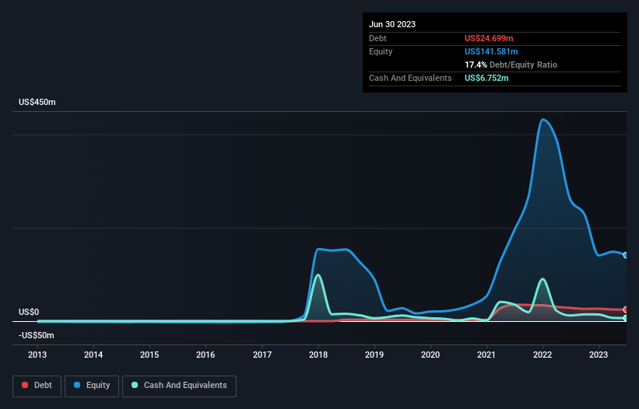Click the 2015 x-axis label
Image resolution: width=639 pixels, height=409 pixels.
(x=149, y=355)
